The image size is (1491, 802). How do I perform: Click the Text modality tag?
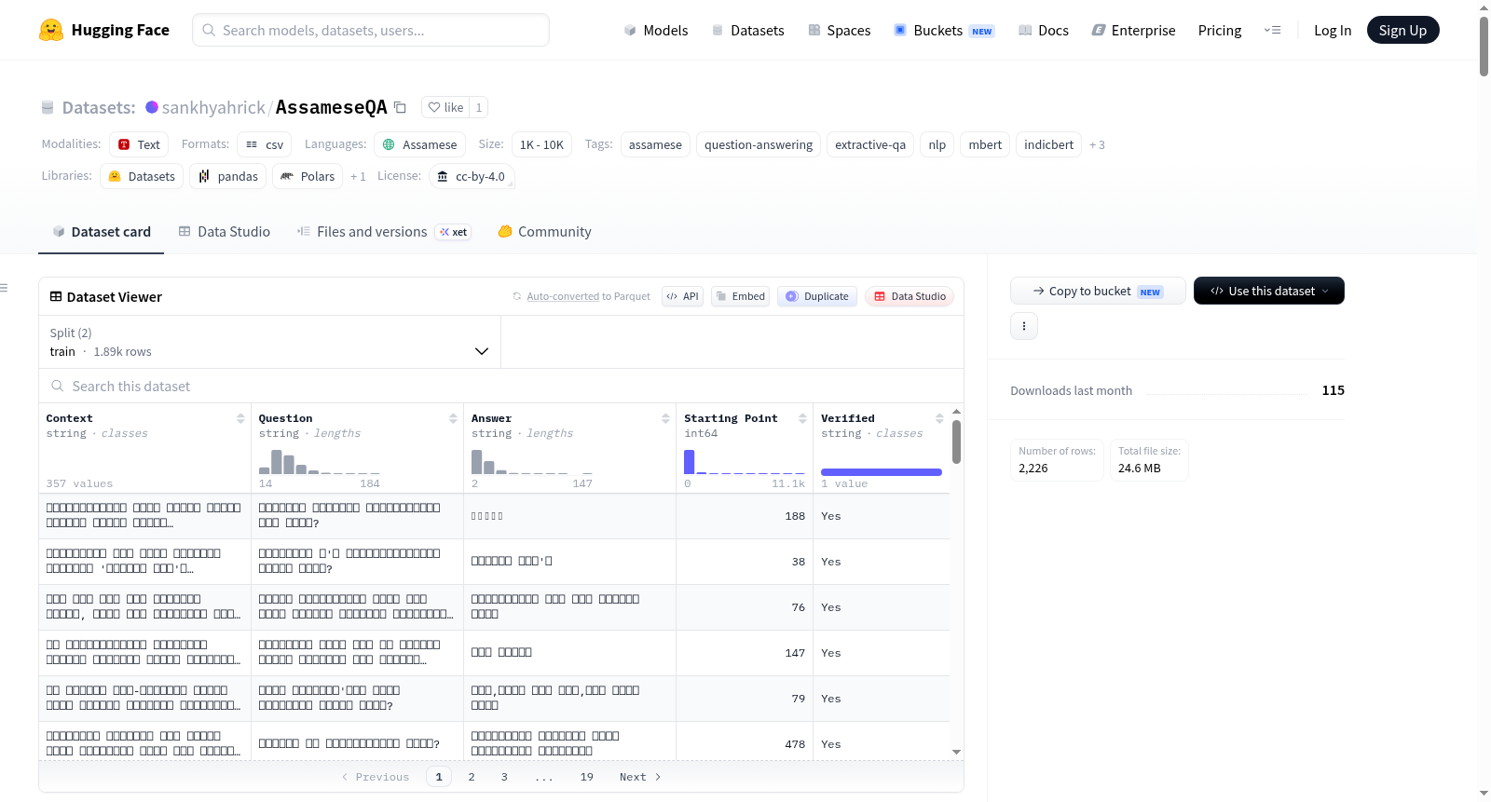tap(139, 144)
